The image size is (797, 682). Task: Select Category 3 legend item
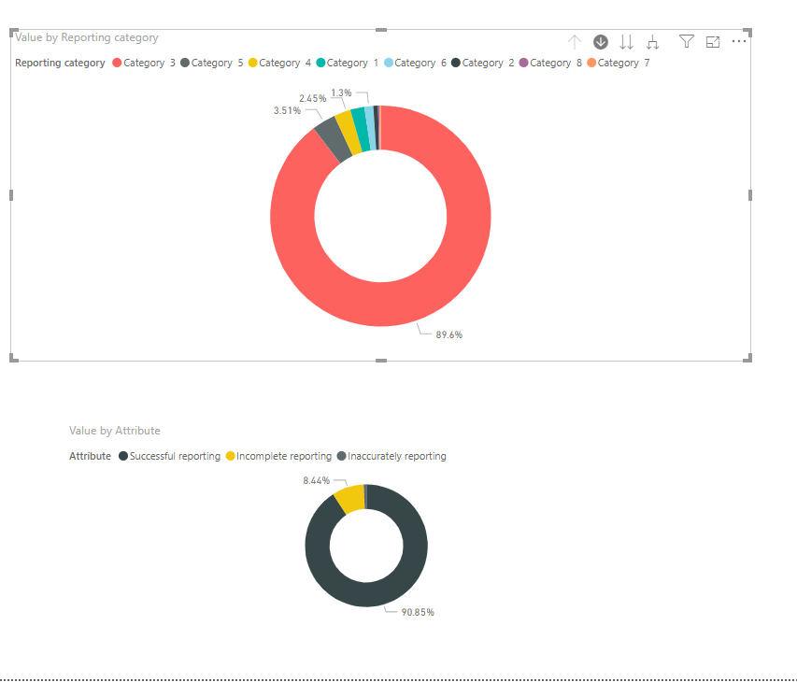coord(143,63)
